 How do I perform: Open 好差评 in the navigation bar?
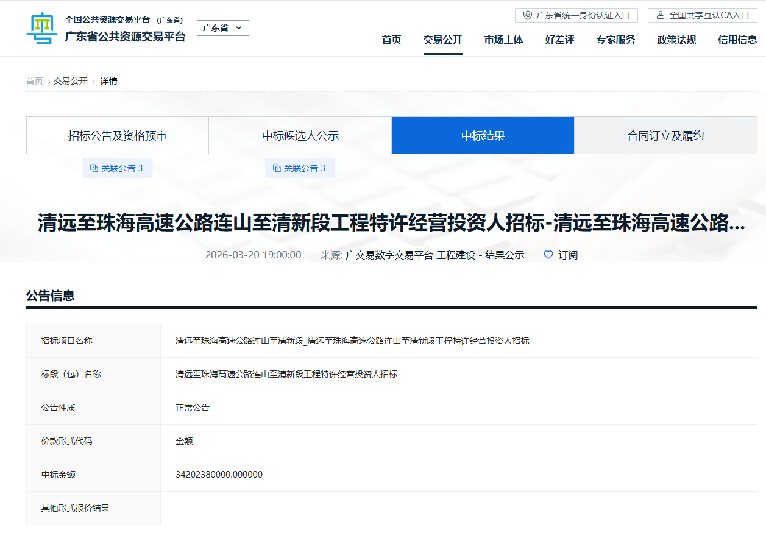[x=559, y=40]
